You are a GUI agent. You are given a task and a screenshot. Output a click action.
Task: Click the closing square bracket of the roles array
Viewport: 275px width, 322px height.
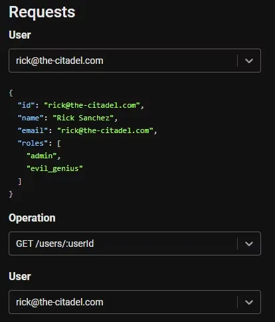tap(20, 182)
